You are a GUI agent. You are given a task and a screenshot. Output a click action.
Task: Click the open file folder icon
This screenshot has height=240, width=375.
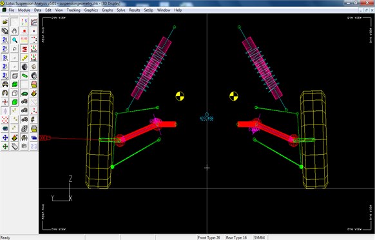(x=5, y=22)
